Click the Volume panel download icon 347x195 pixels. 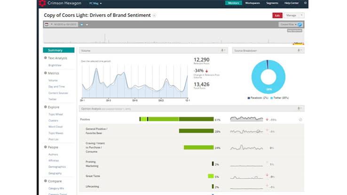tap(223, 51)
